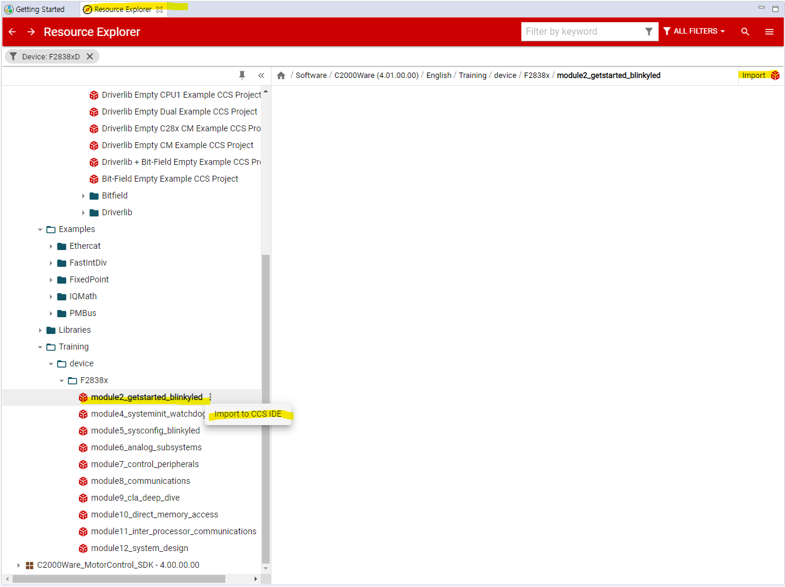Collapse the device folder arrow
The image size is (785, 587).
click(x=51, y=364)
